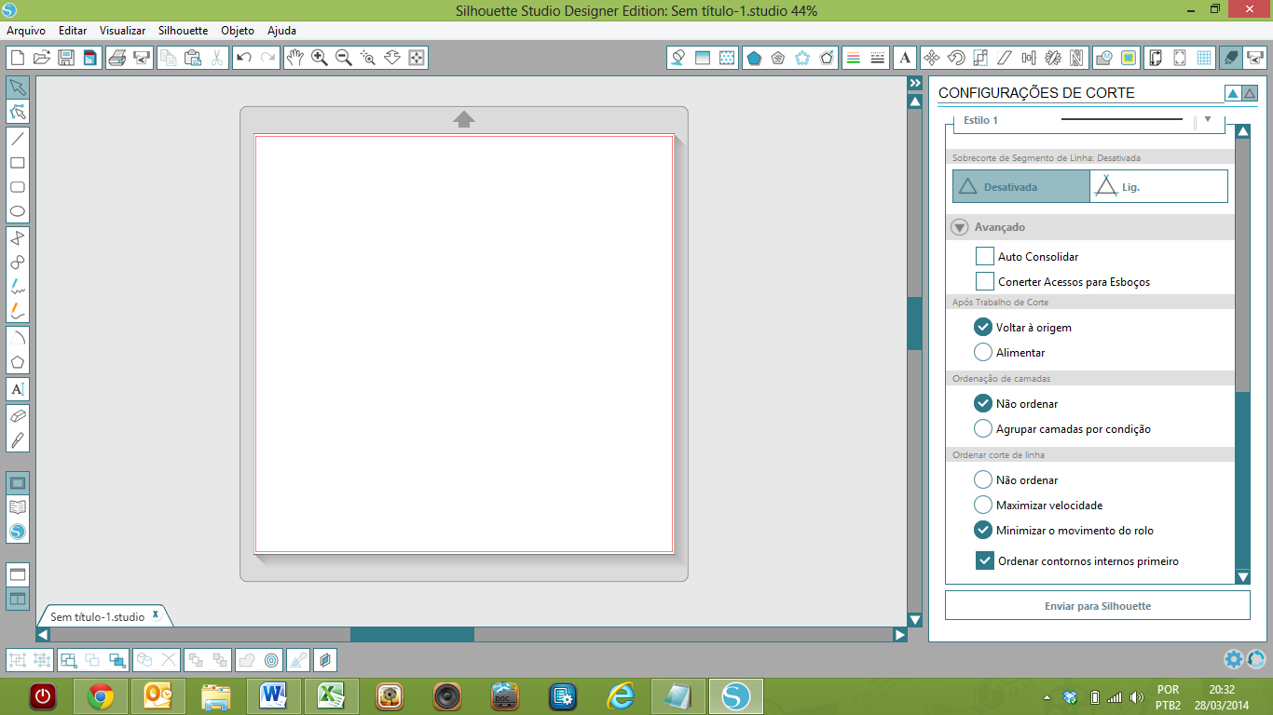Viewport: 1273px width, 715px height.
Task: Select the Maximizar velocidade option
Action: pyautogui.click(x=982, y=505)
